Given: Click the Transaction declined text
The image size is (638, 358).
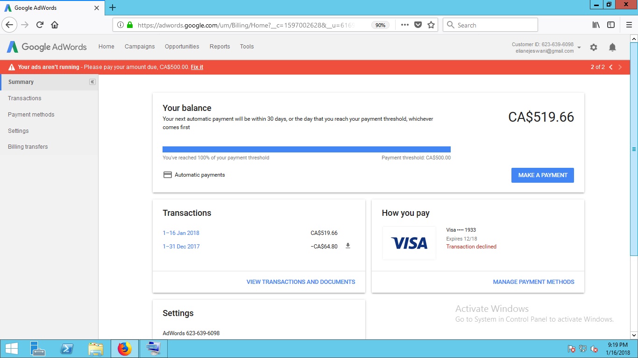Looking at the screenshot, I should [471, 247].
